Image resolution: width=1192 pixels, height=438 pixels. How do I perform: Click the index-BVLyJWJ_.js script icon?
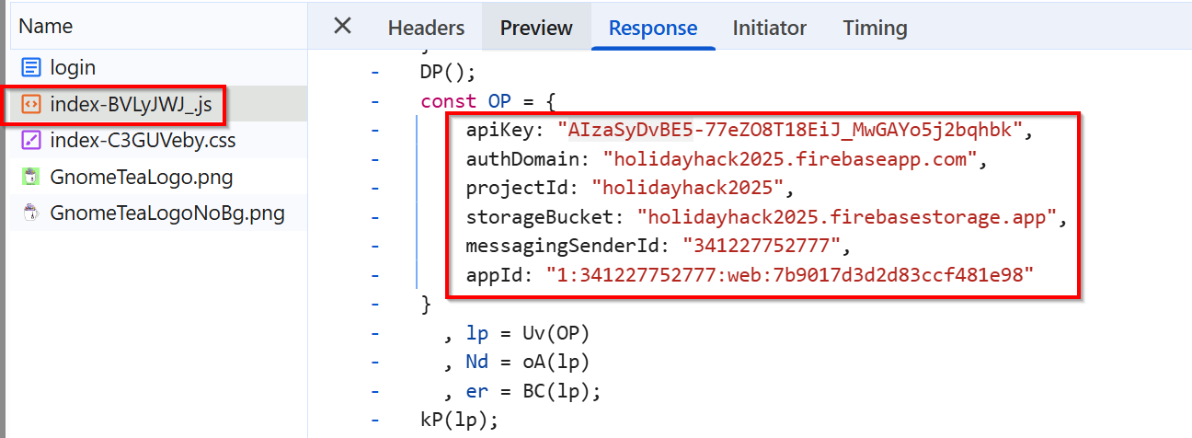[x=31, y=105]
